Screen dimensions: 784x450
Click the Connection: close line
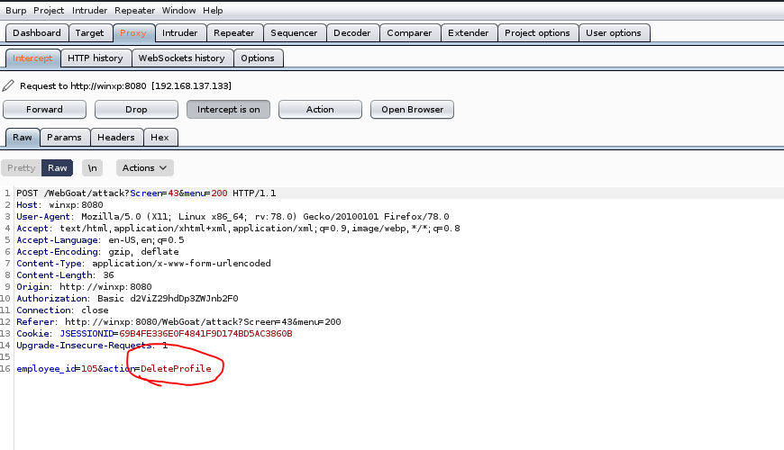tap(62, 310)
